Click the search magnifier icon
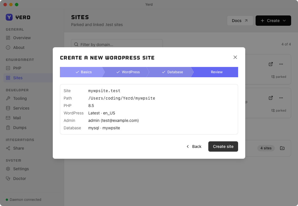298x206 pixels. (x=76, y=44)
